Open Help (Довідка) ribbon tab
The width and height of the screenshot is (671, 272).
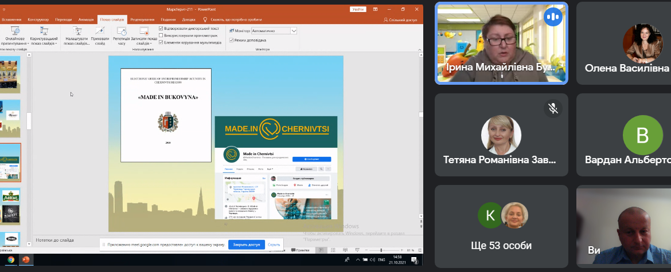click(189, 19)
